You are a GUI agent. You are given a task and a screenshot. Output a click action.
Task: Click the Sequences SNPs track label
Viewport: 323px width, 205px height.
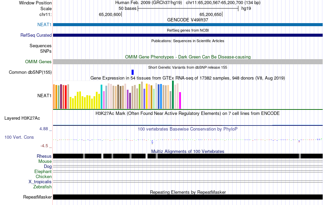(x=40, y=48)
